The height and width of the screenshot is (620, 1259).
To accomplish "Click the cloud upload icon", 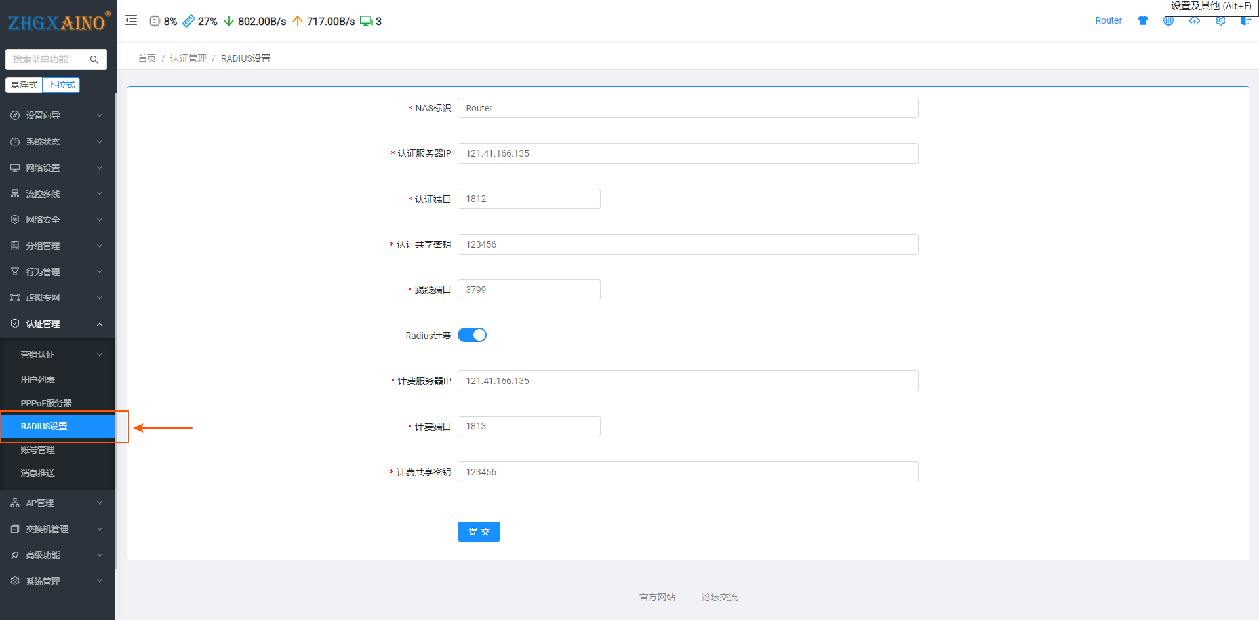I will pyautogui.click(x=1195, y=21).
